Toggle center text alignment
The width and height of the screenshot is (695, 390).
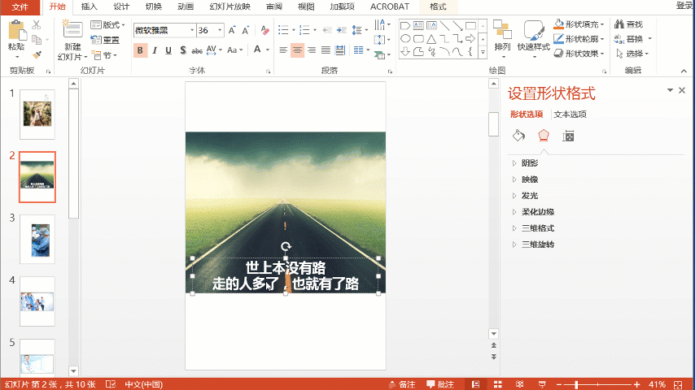(297, 50)
